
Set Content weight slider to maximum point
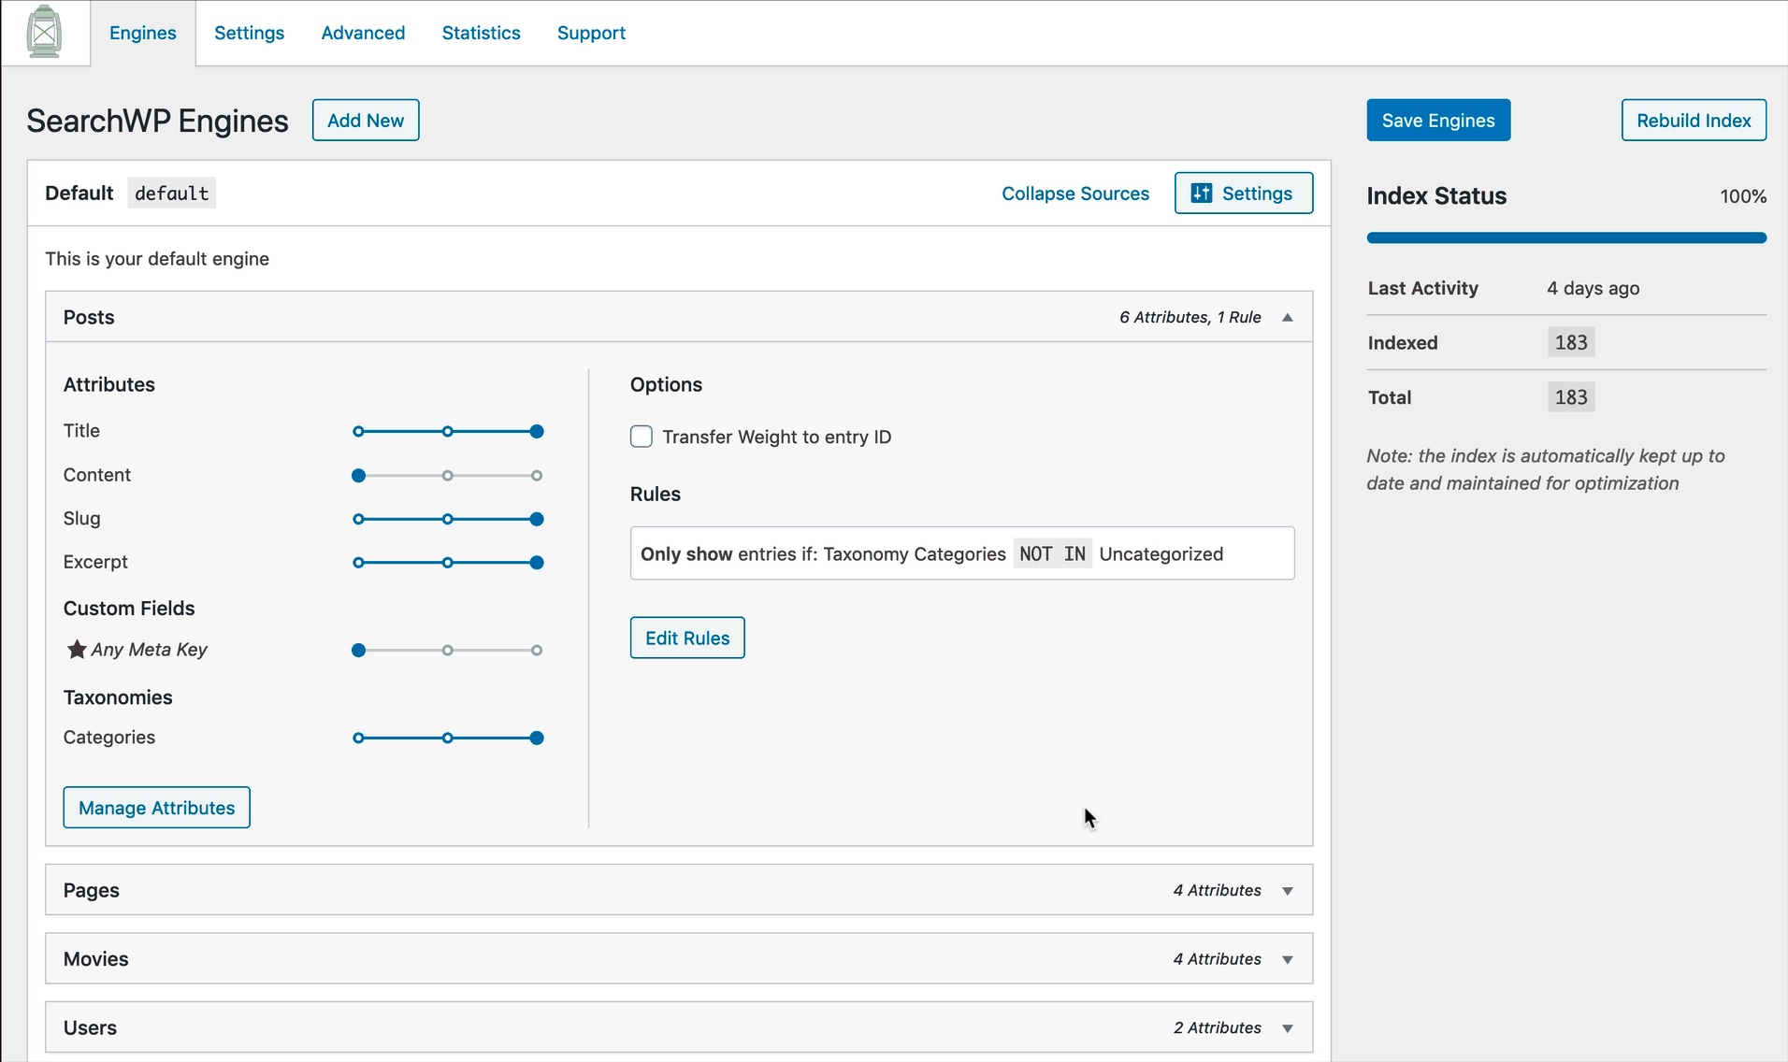537,475
